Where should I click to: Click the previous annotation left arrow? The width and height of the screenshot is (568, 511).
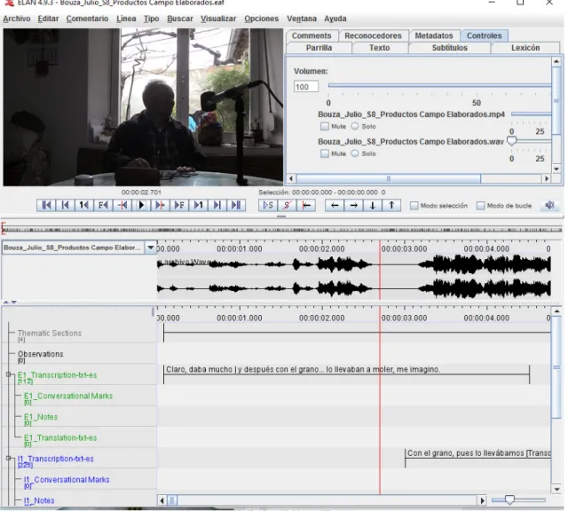[335, 205]
